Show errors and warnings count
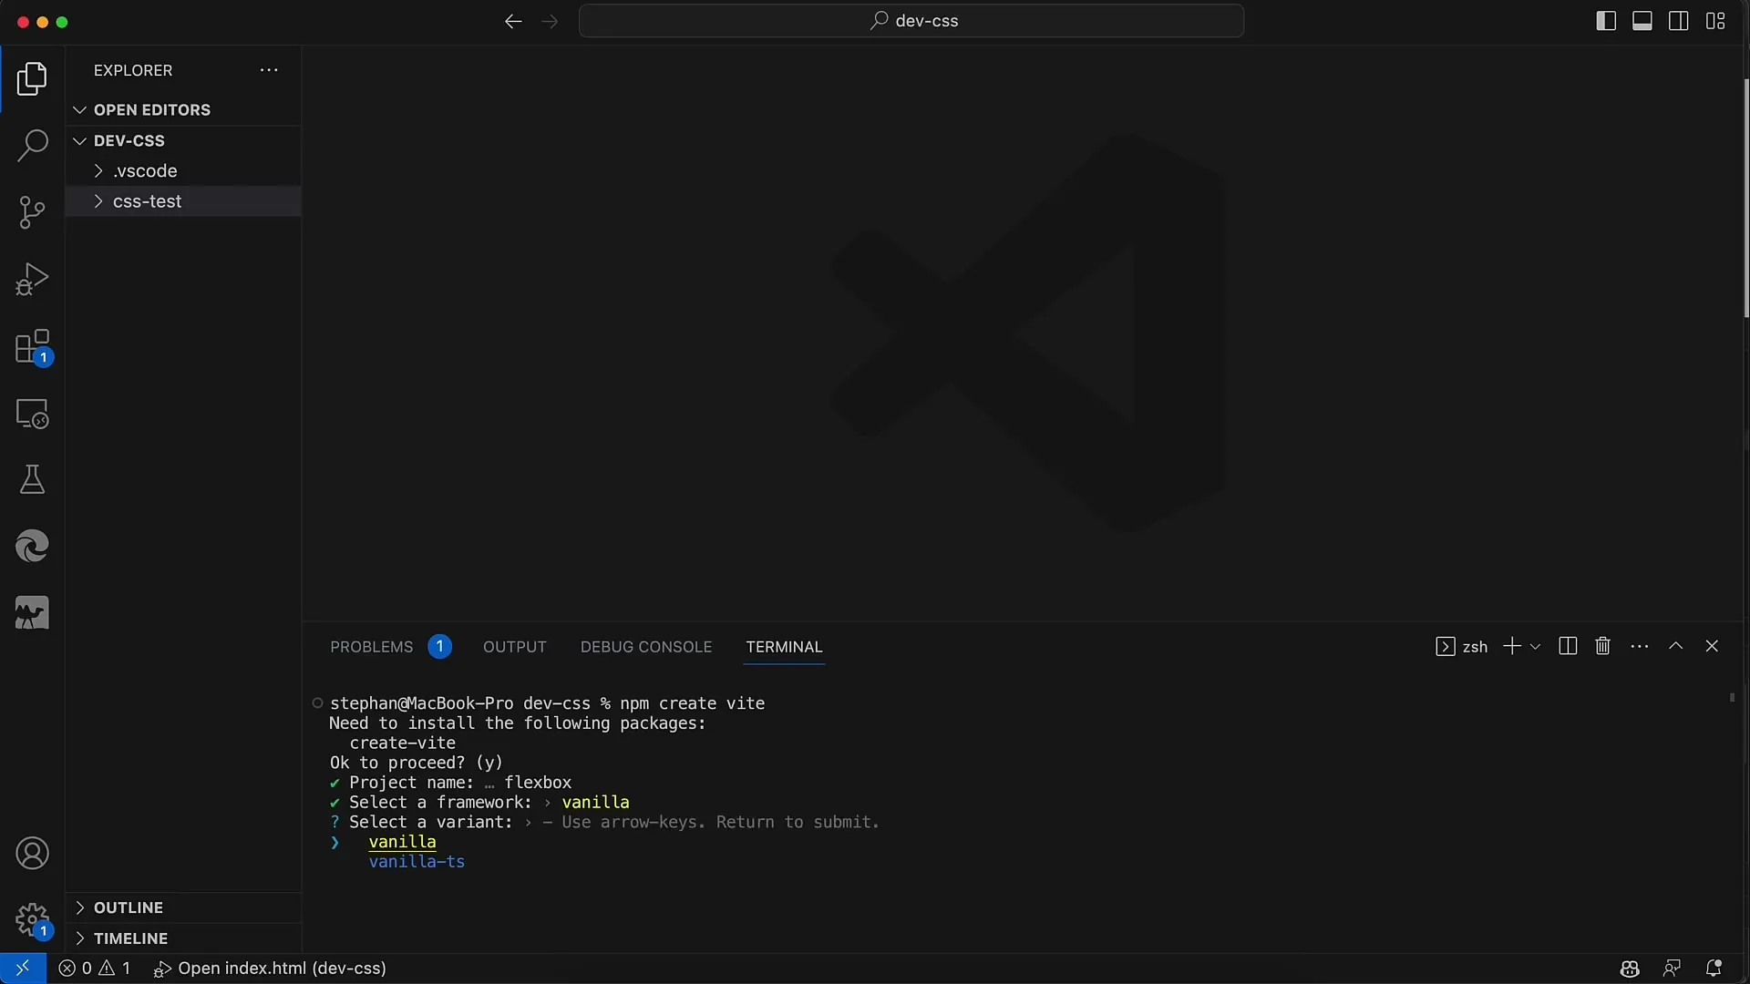The width and height of the screenshot is (1750, 984). (x=95, y=969)
